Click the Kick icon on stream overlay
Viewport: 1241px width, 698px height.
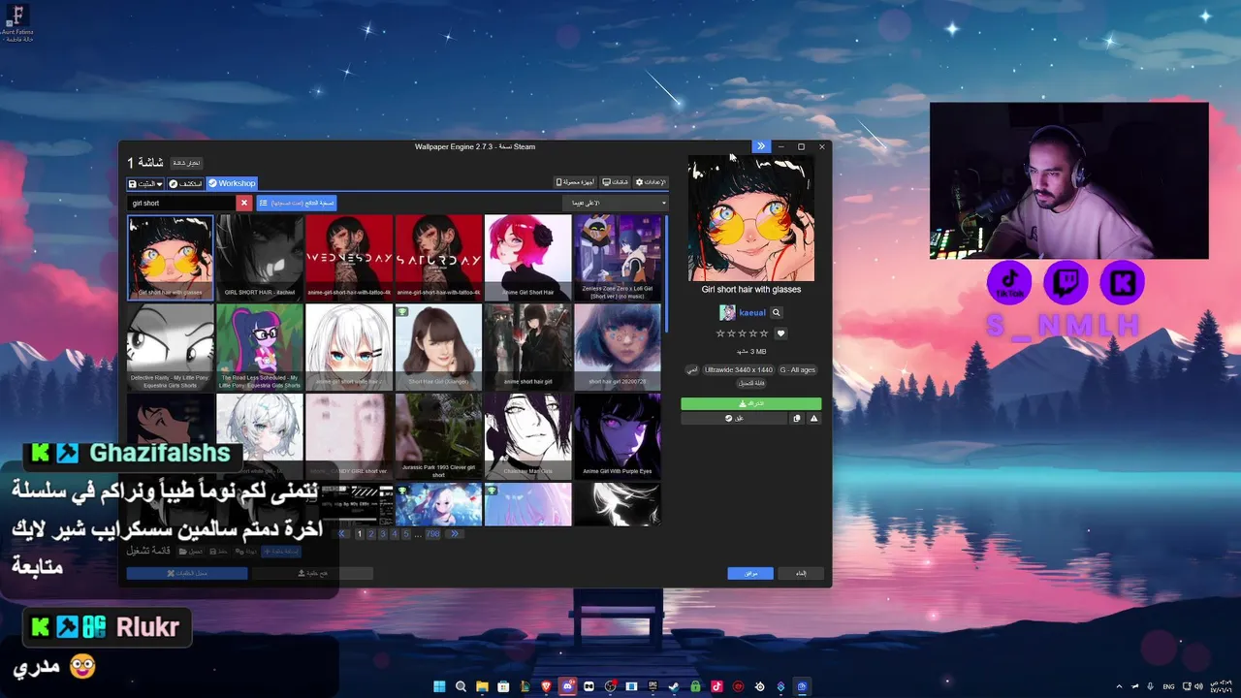[x=1123, y=282]
